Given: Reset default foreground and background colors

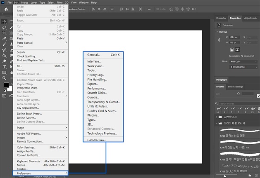Looking at the screenshot, I should click(x=5, y=91).
